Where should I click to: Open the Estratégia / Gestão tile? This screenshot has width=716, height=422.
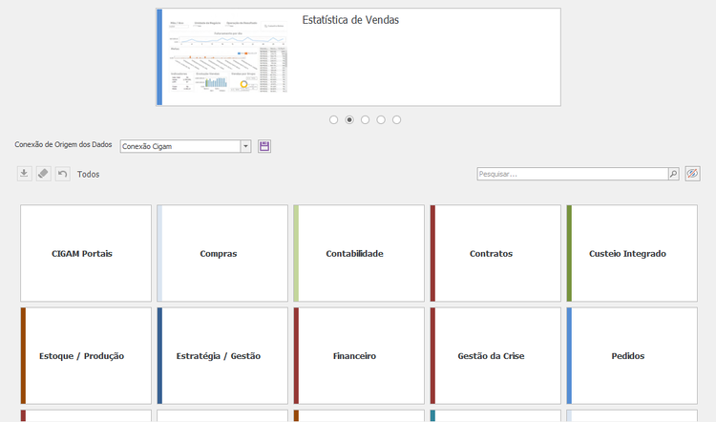click(222, 355)
